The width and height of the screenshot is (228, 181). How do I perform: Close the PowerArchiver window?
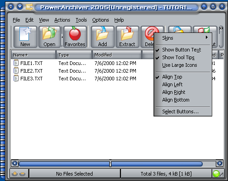(222, 7)
